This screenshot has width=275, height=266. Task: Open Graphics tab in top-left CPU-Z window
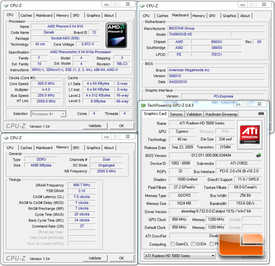pos(93,15)
